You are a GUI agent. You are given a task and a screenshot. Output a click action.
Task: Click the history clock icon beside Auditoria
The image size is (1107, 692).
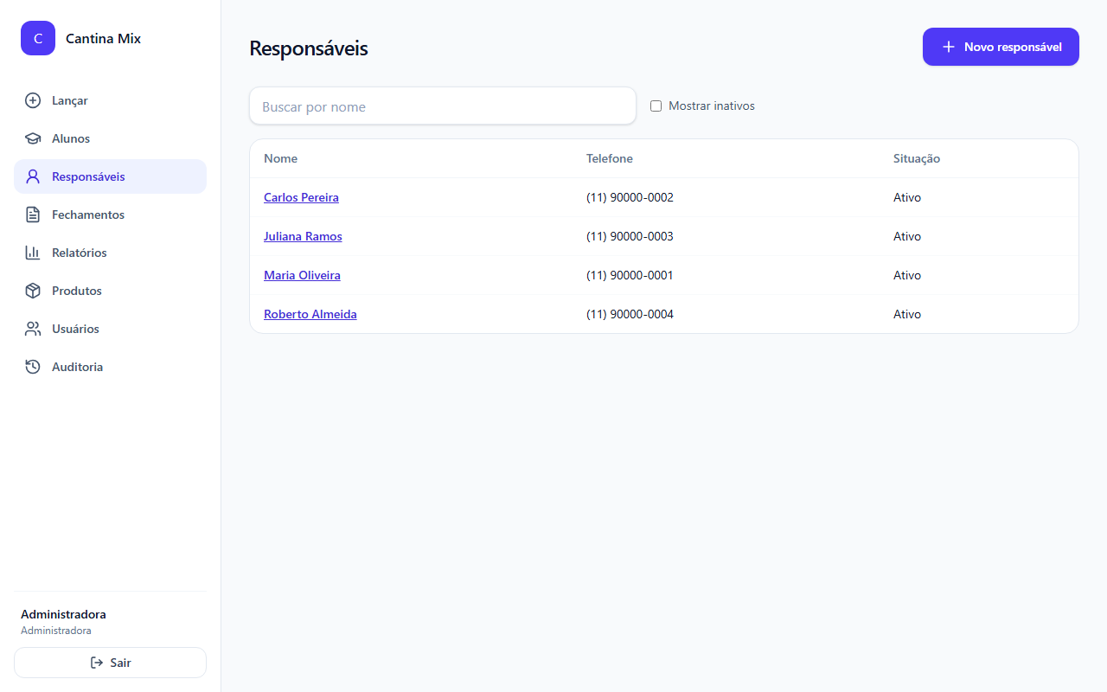(33, 367)
